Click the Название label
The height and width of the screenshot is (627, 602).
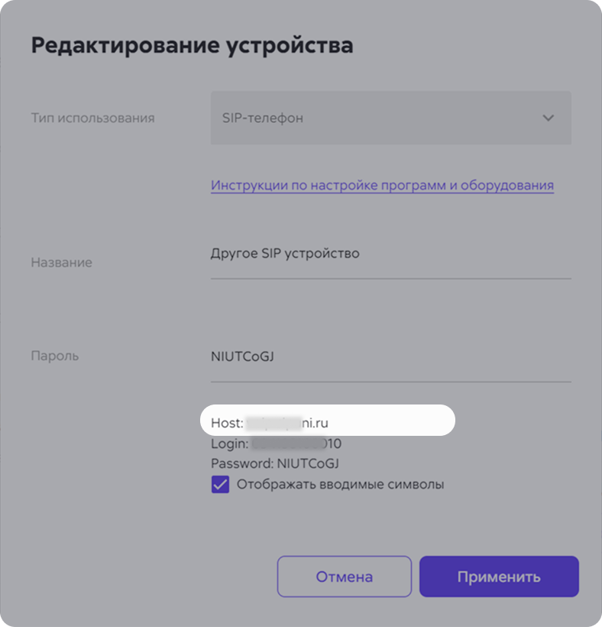[x=61, y=262]
